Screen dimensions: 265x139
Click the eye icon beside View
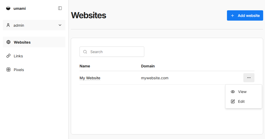233,92
